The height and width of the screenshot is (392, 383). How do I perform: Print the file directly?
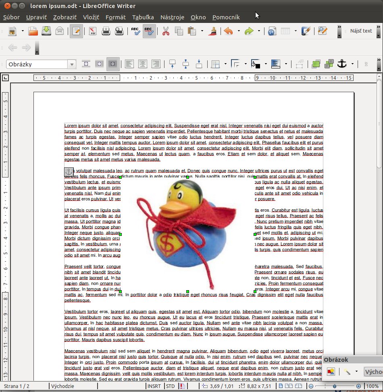[x=106, y=31]
